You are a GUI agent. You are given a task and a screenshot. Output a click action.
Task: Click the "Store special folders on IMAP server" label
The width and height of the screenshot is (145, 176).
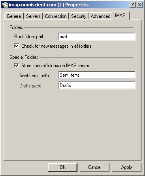(55, 66)
